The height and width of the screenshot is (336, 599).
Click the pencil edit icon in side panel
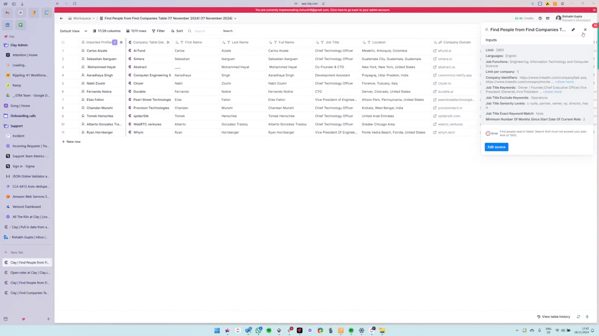tap(573, 30)
